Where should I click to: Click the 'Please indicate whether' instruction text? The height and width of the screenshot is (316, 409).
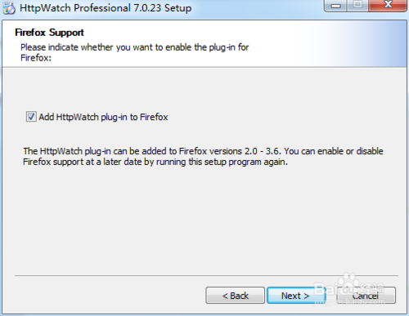(x=67, y=47)
